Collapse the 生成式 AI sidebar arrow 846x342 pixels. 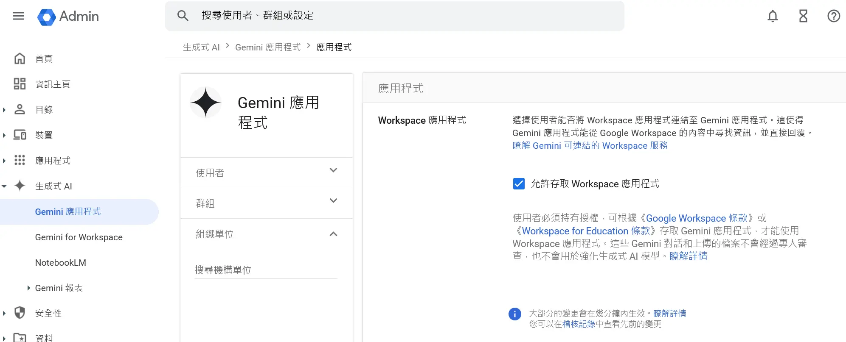[x=4, y=186]
